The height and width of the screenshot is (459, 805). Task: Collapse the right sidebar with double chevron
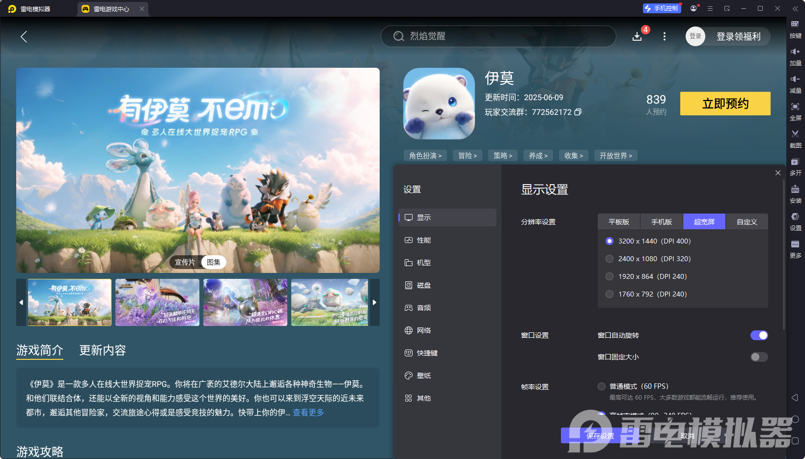tap(795, 9)
